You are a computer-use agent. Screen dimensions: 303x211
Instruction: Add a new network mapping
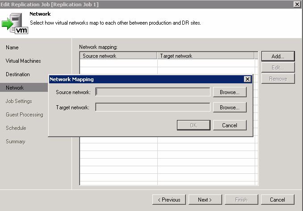click(278, 56)
